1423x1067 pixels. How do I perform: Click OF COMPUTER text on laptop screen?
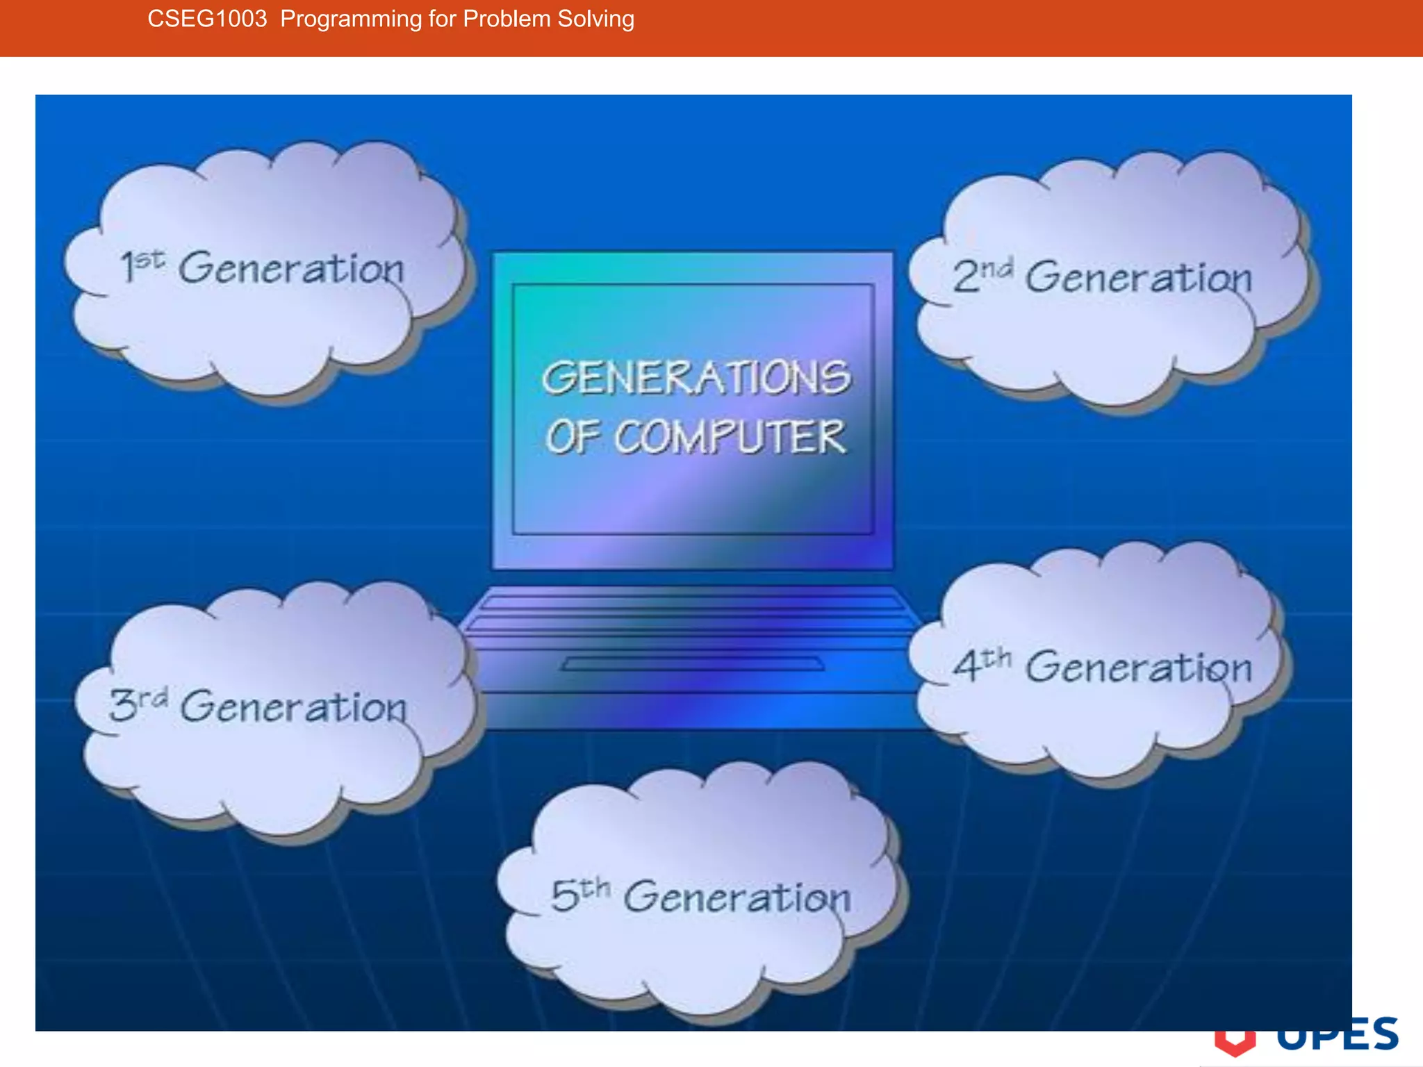coord(695,438)
